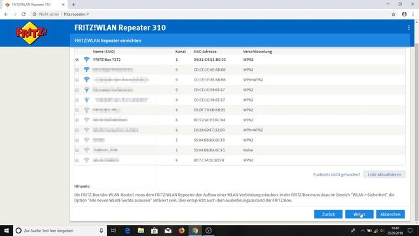Check the box for MAC CE:CE:1E:58:6E:17

click(x=77, y=90)
